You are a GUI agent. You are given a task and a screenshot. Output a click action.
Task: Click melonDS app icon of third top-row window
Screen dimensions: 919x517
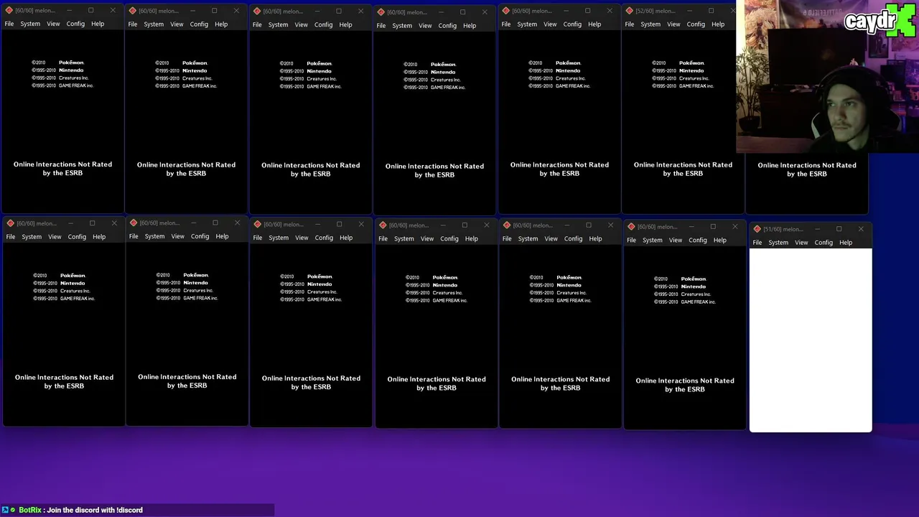256,11
